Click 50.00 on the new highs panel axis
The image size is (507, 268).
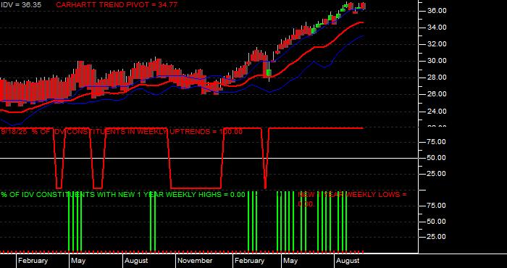(x=436, y=222)
